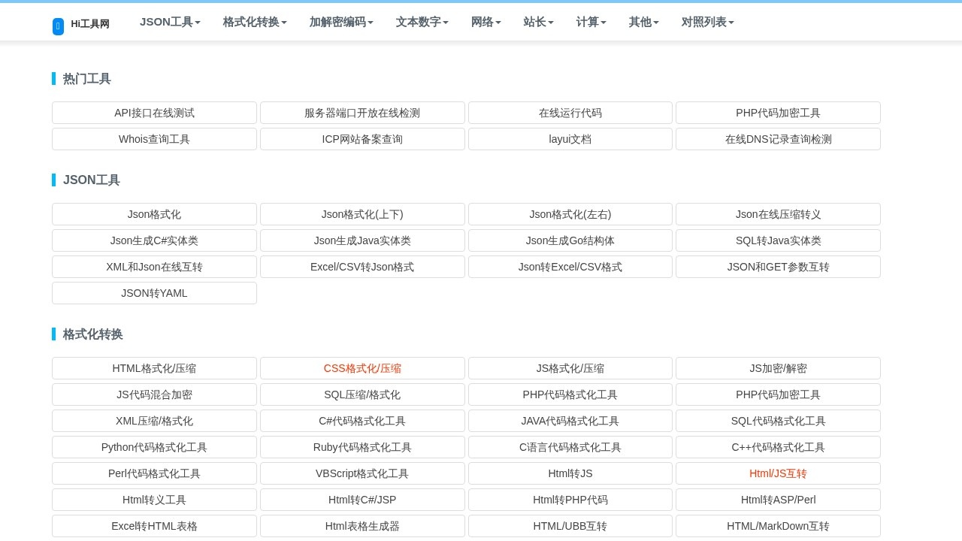Open the Html/JS互转 tool
The image size is (962, 541).
pyautogui.click(x=778, y=473)
